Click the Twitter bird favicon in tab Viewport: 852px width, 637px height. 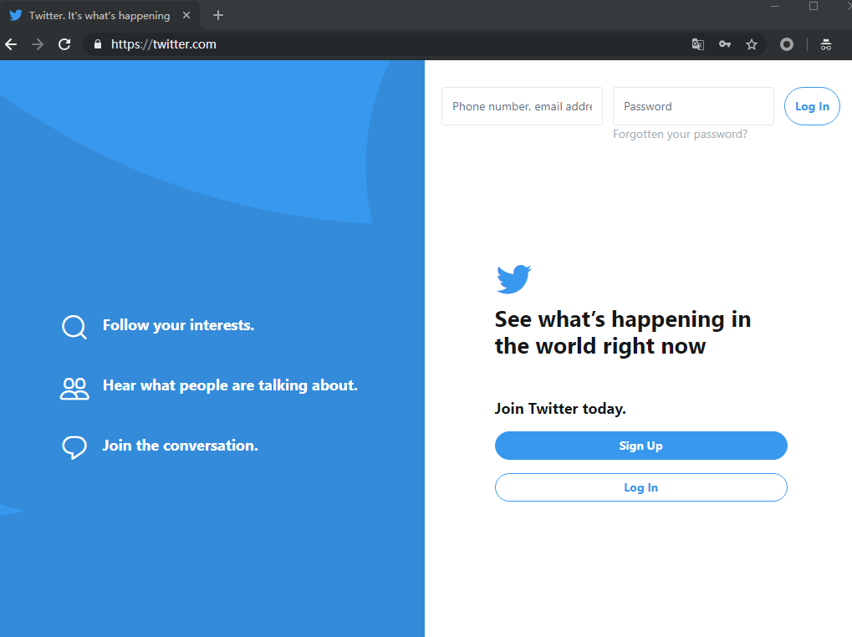point(16,15)
